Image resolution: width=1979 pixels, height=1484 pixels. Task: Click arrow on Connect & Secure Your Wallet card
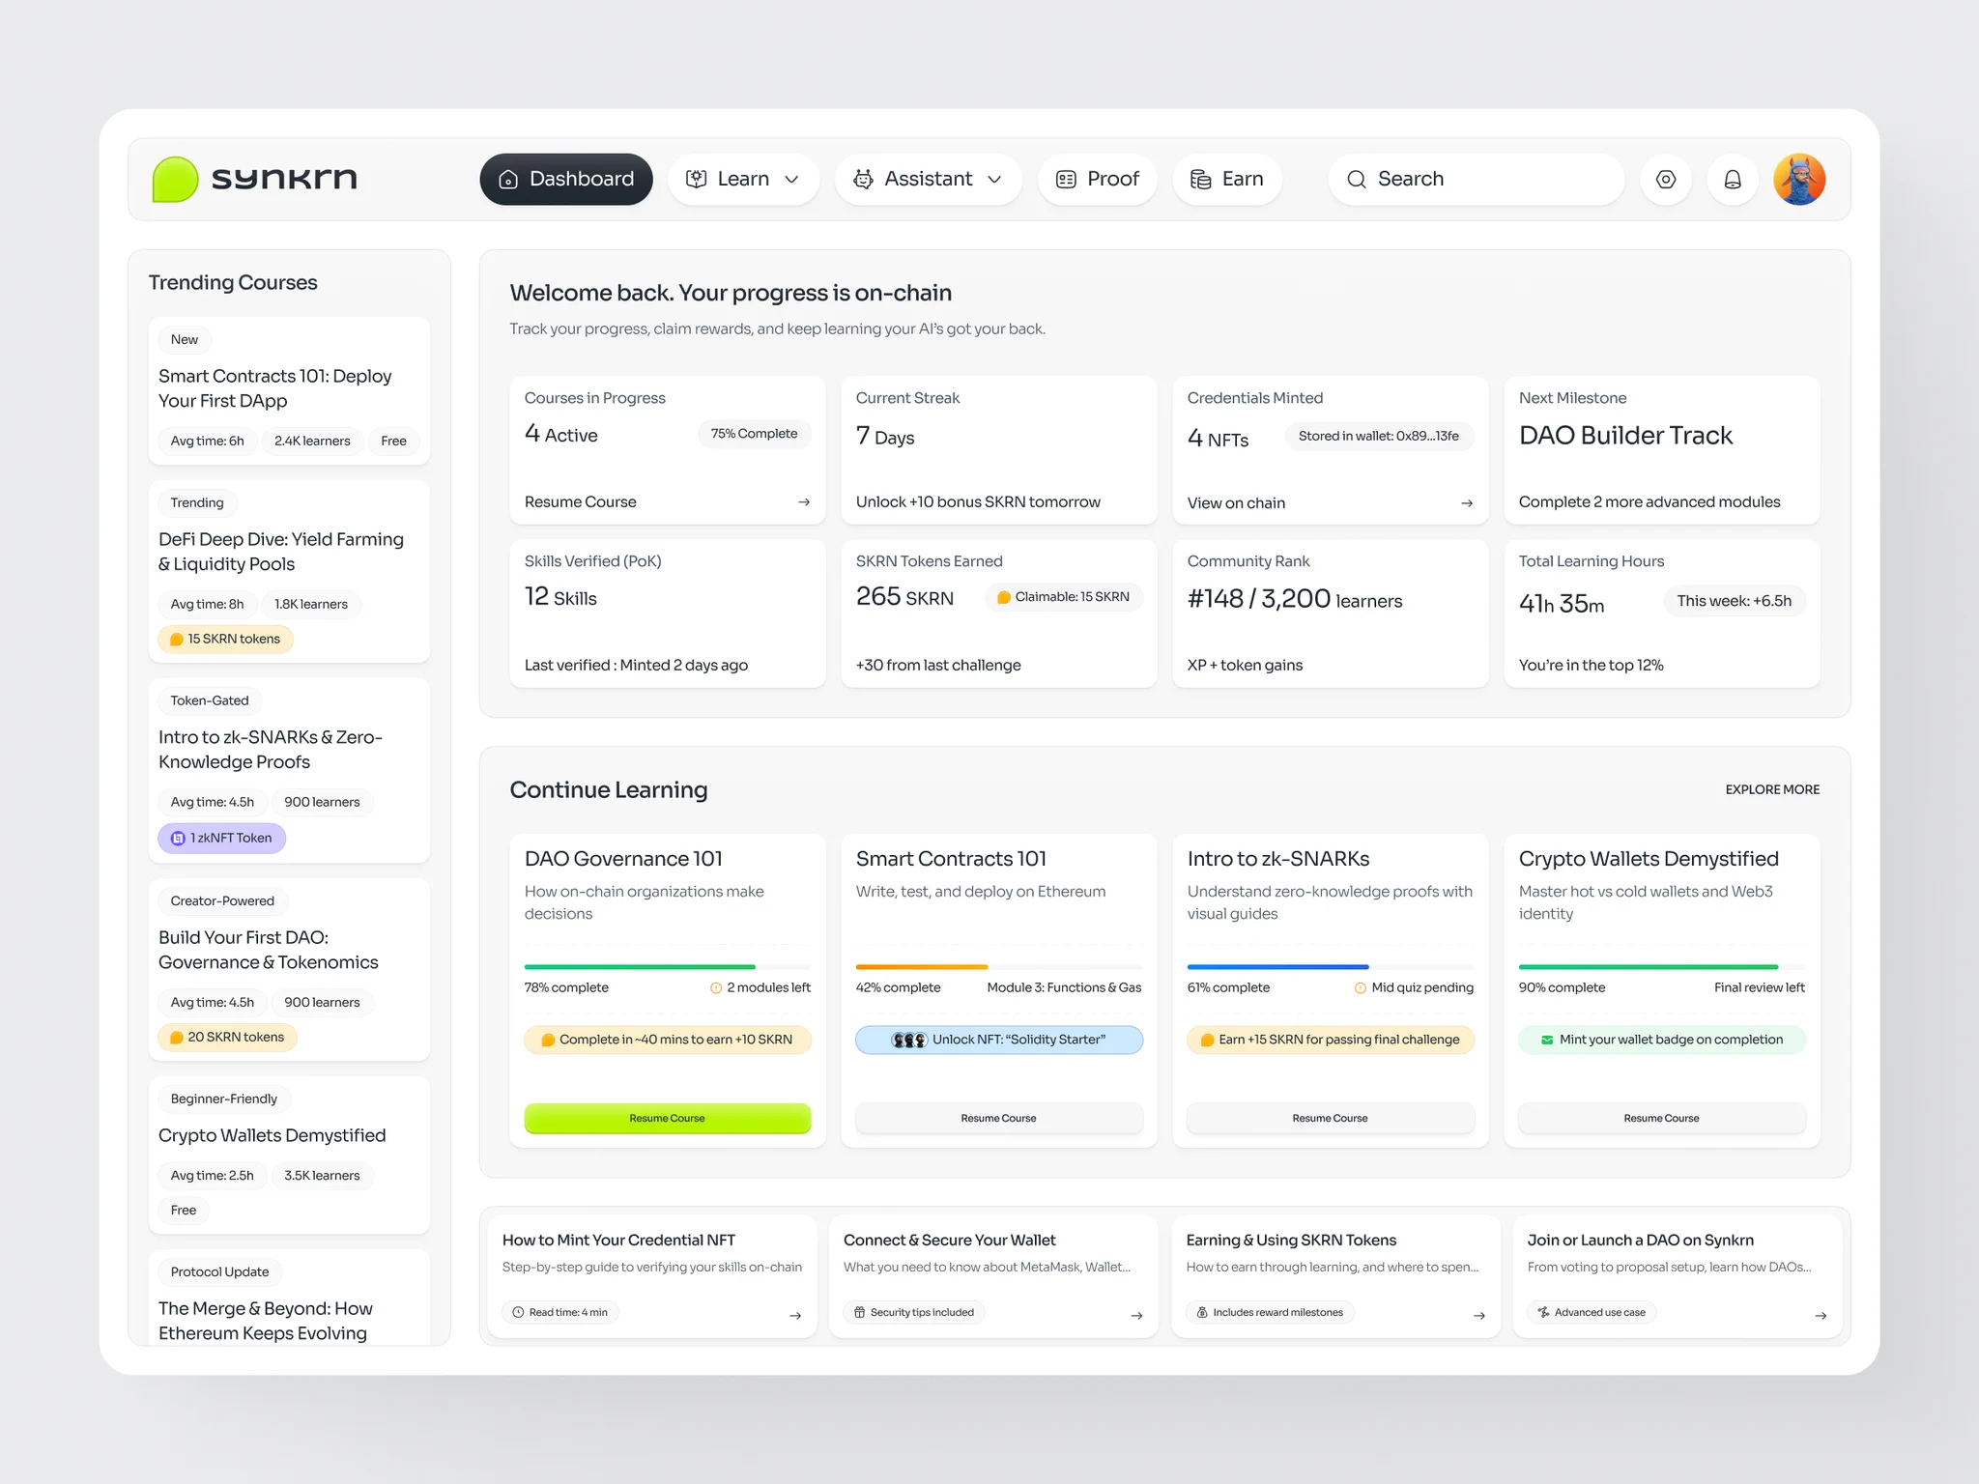(x=1136, y=1315)
